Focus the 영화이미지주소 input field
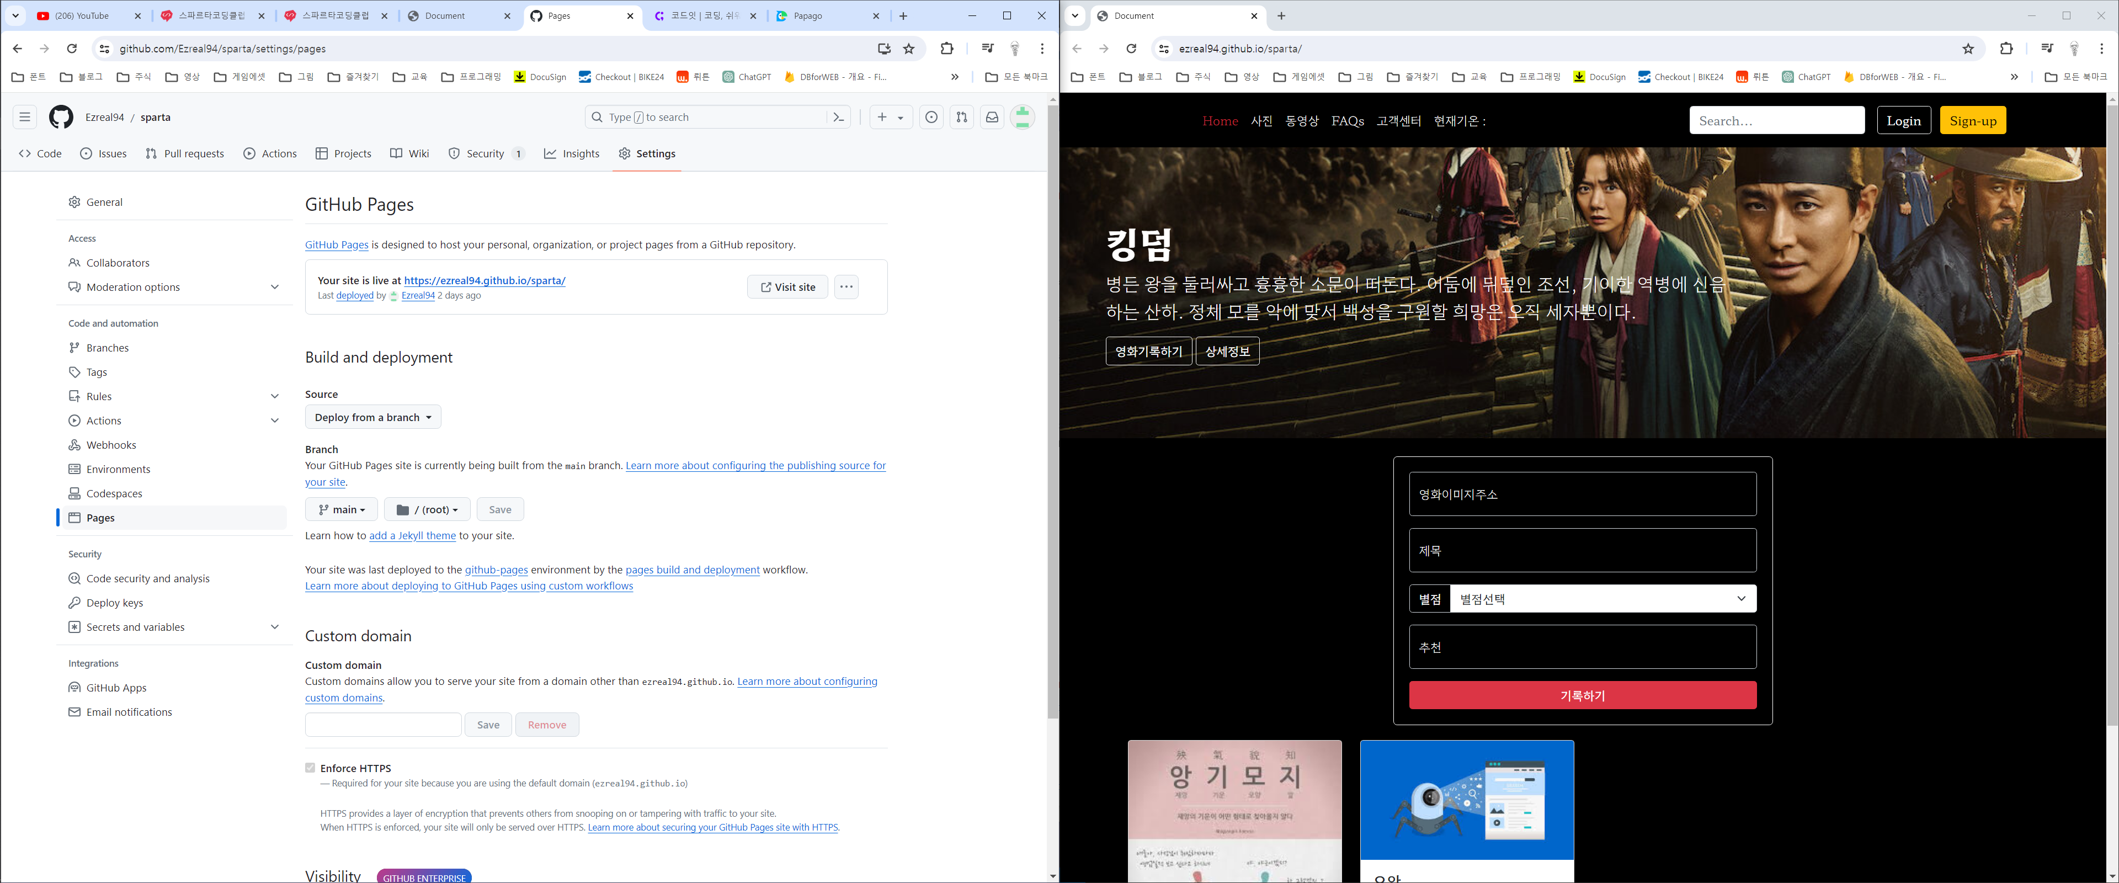The width and height of the screenshot is (2119, 883). point(1583,494)
